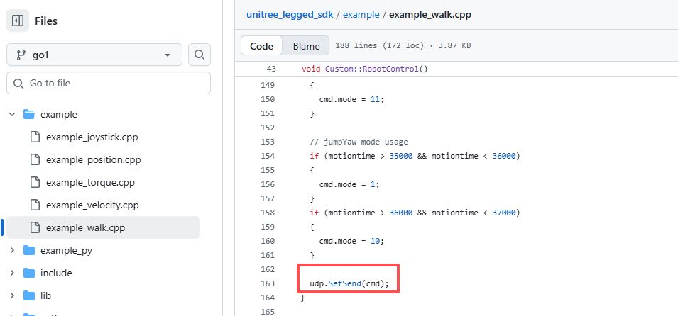Open the include folder
Screen dimensions: 678x316
point(56,273)
